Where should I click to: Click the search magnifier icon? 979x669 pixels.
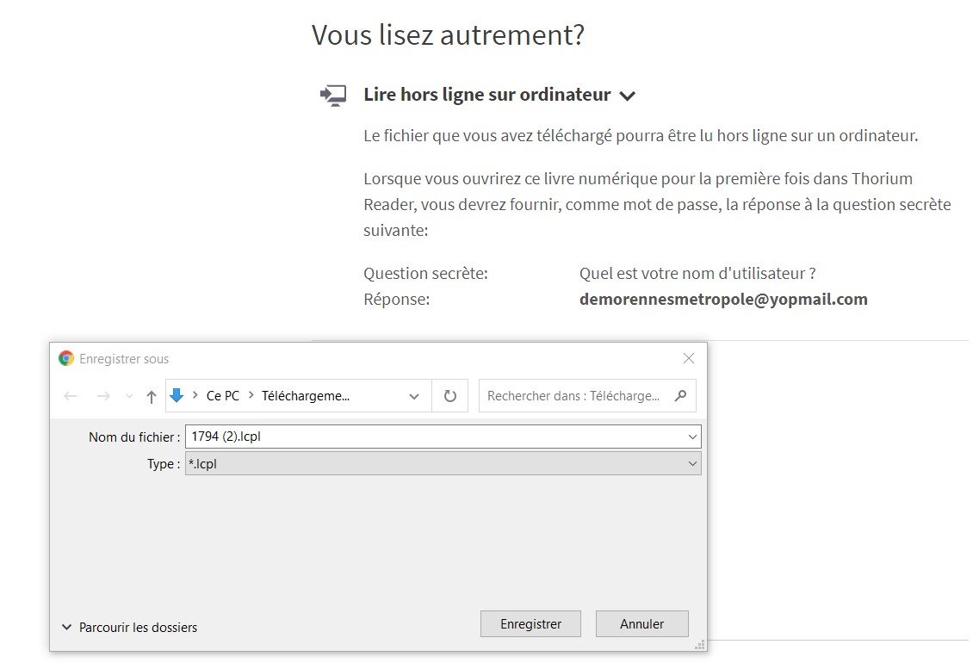coord(680,396)
